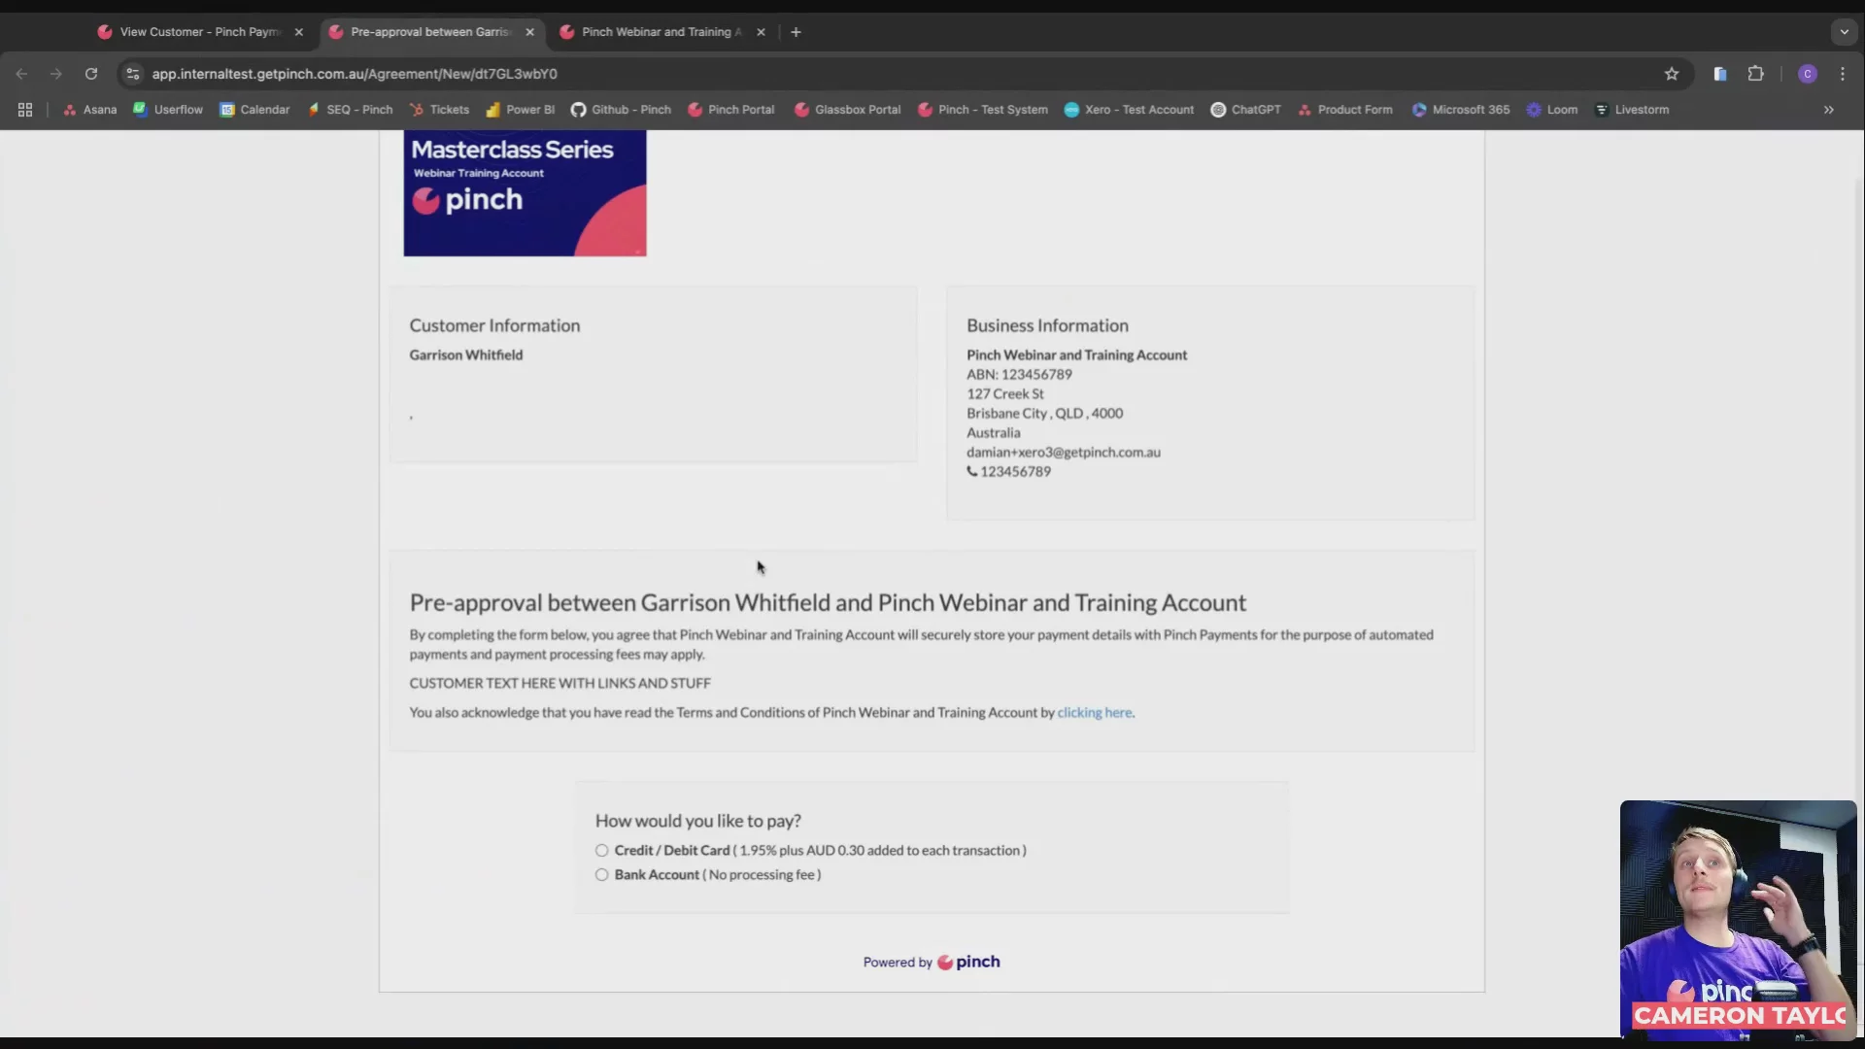Close the View Customer tab

298,32
